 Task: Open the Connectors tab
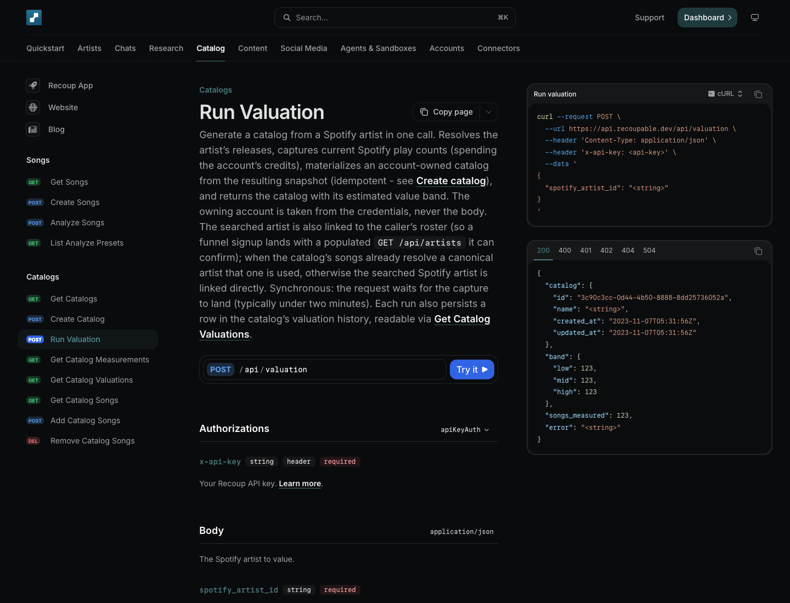(499, 48)
